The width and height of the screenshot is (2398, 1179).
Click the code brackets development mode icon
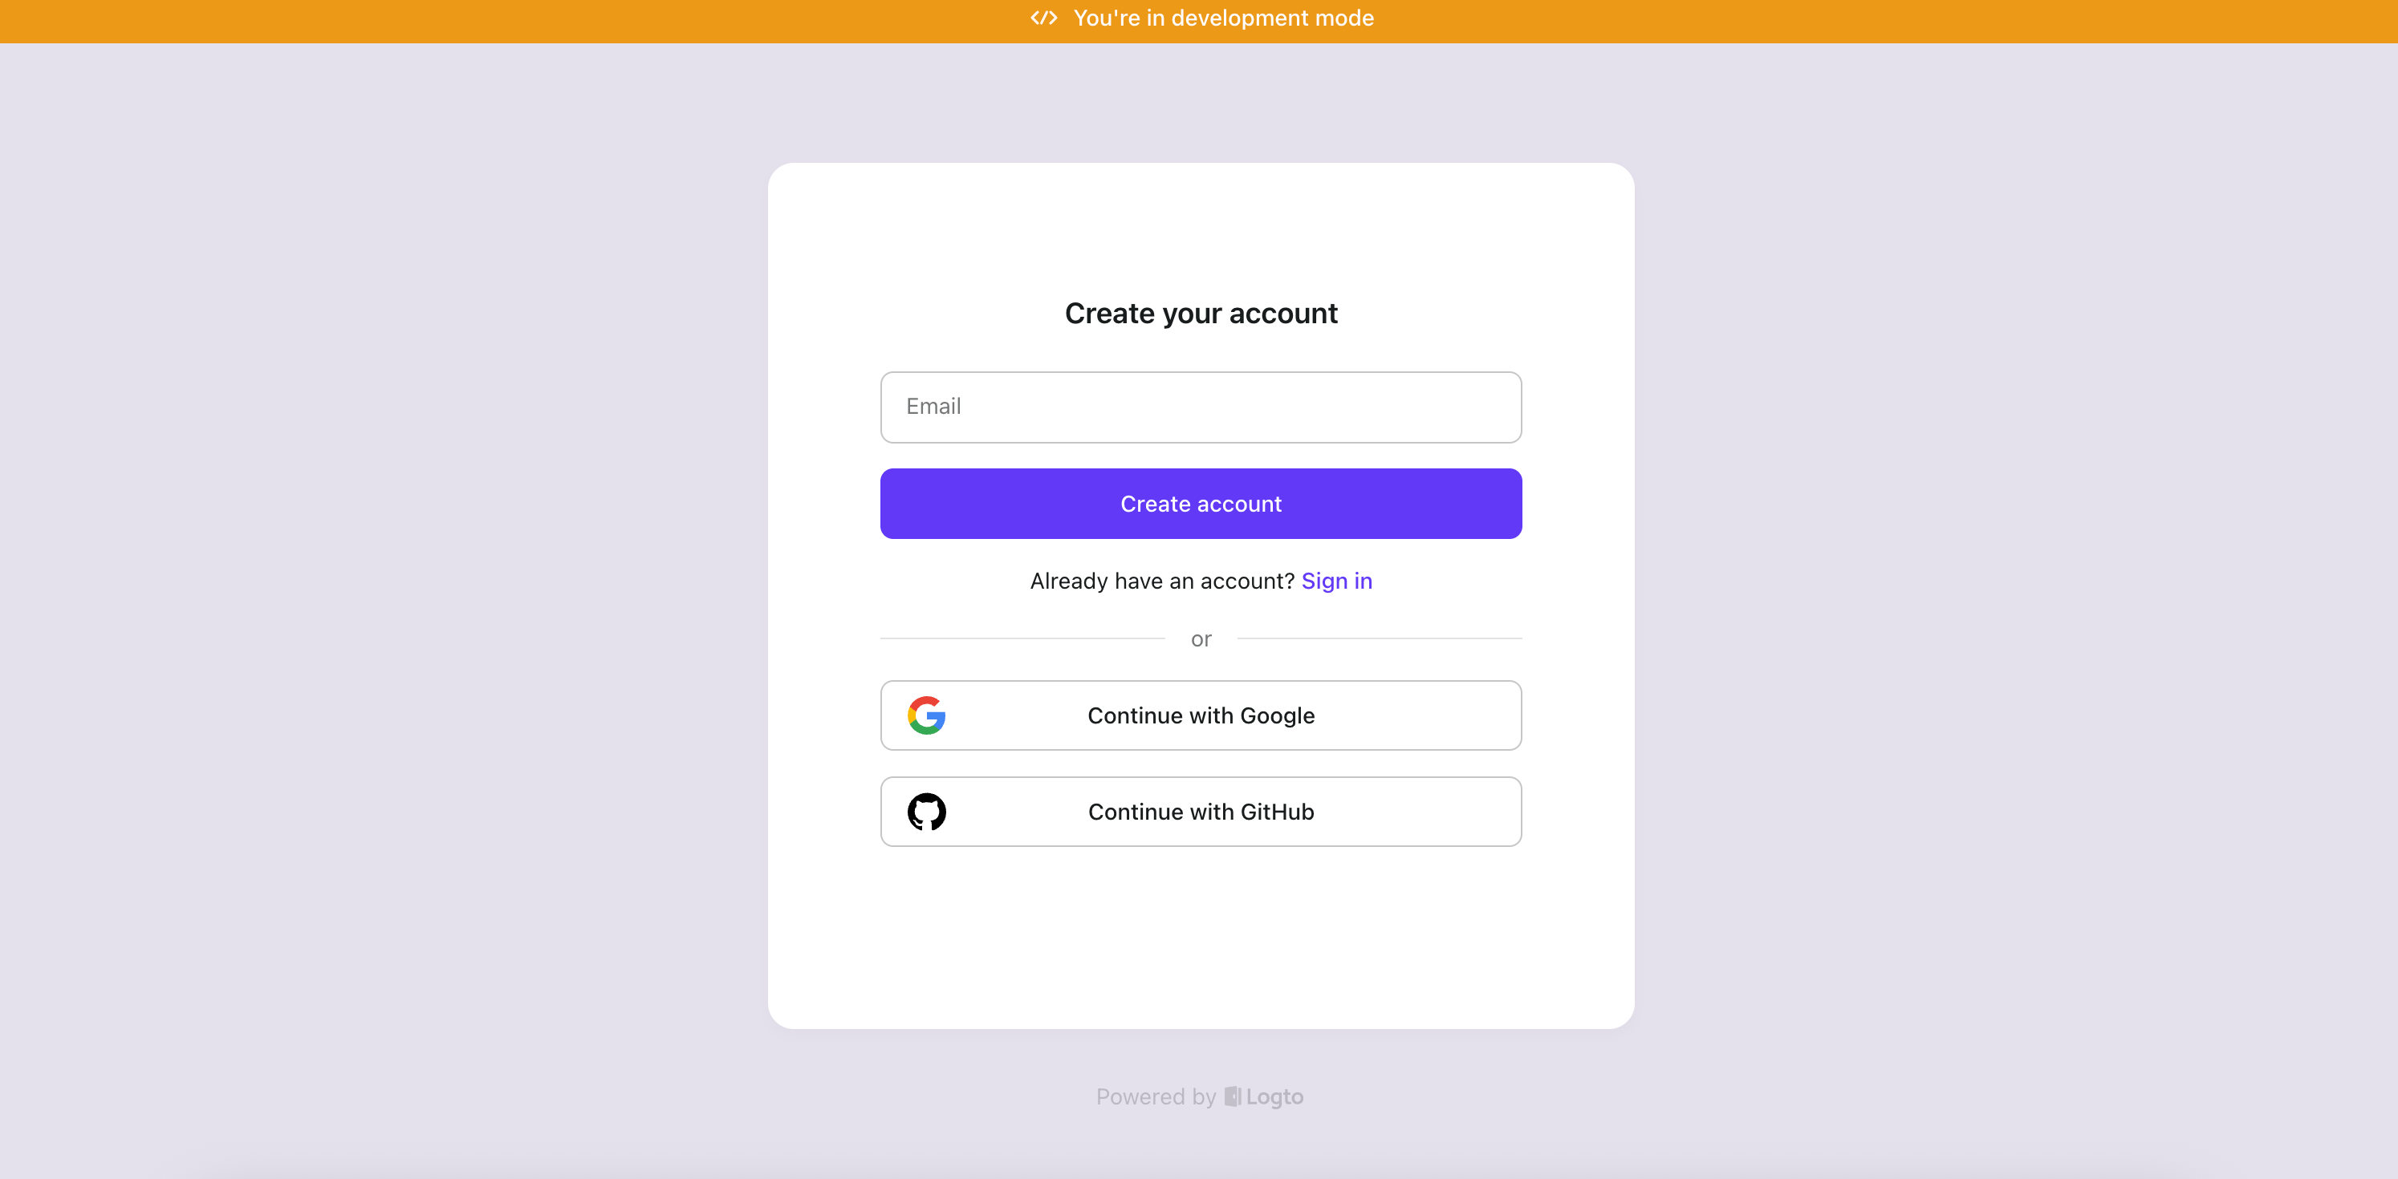tap(1043, 18)
